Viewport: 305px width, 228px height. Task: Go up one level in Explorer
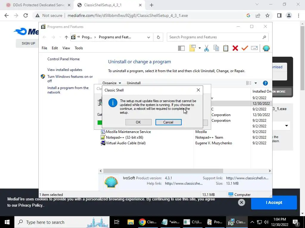coord(66,37)
